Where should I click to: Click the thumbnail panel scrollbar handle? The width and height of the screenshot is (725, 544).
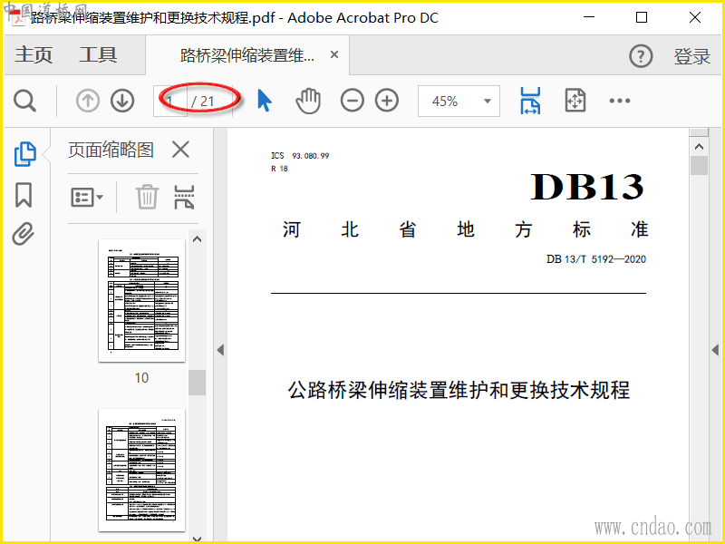[x=197, y=382]
